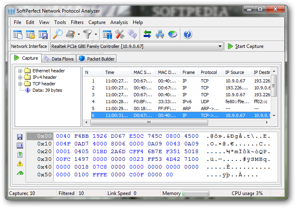Click the magnifier search icon
Screen dimensions: 296x208
[x=58, y=34]
